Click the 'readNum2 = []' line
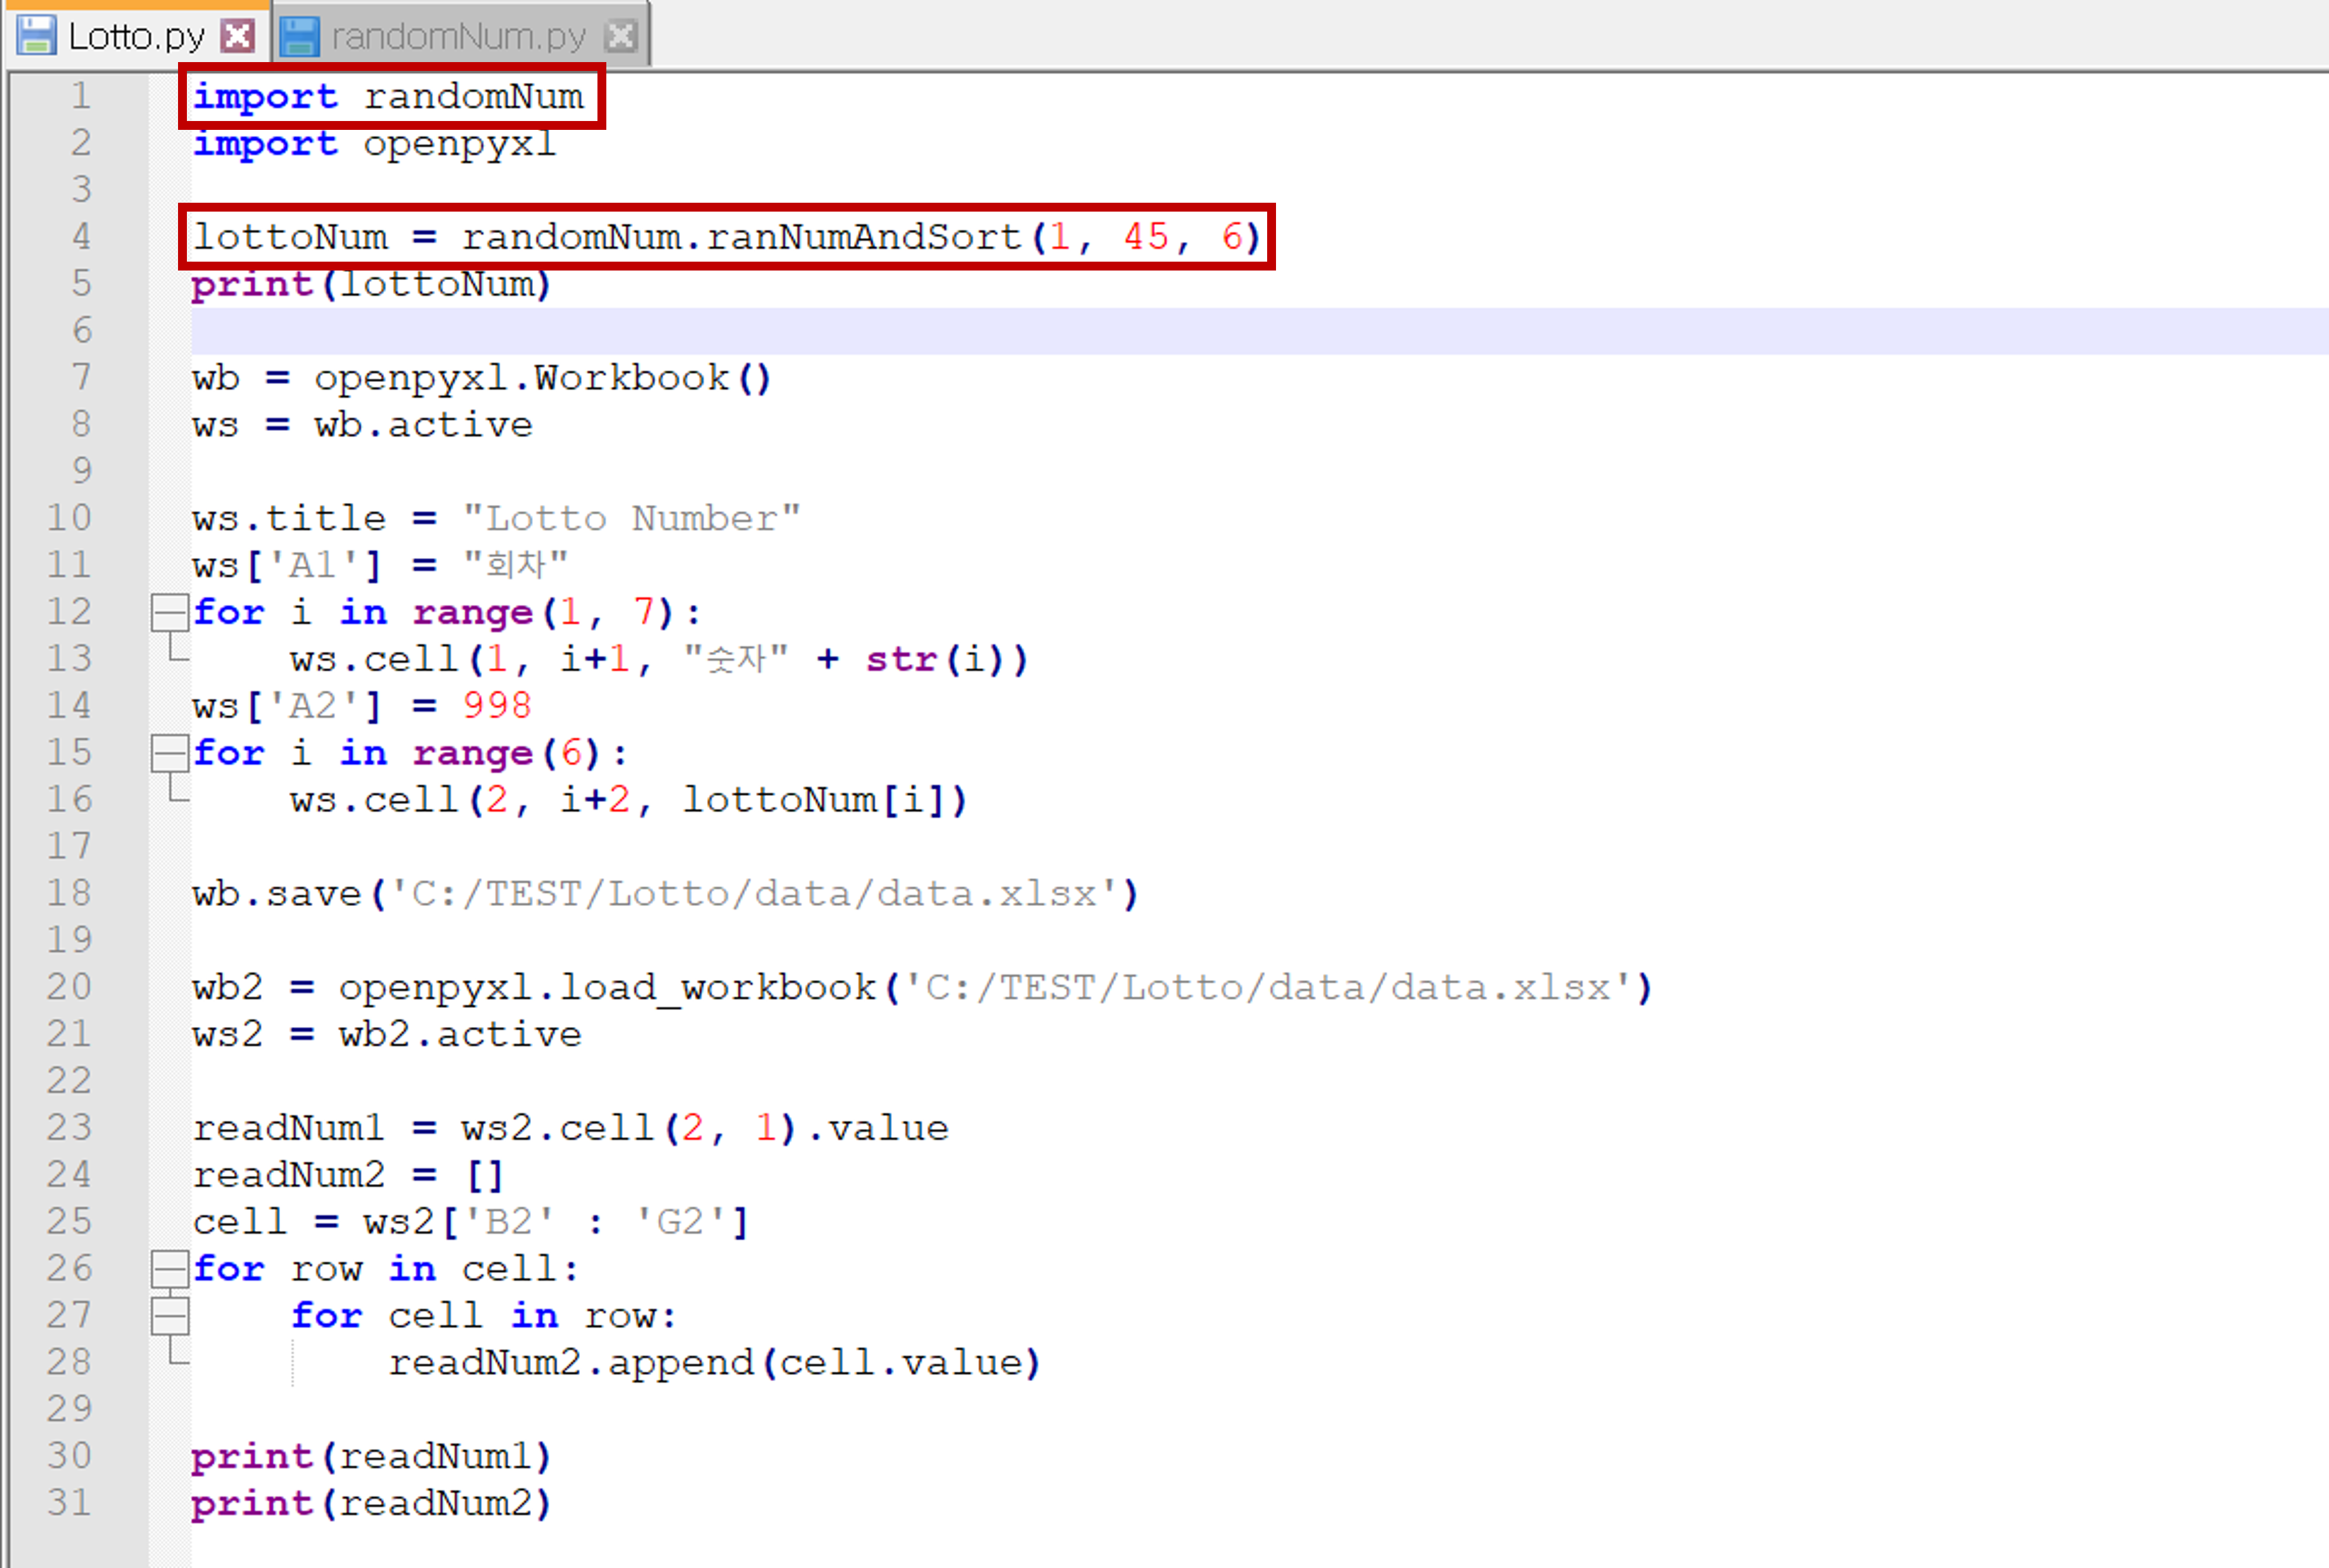The height and width of the screenshot is (1568, 2329). (x=348, y=1175)
